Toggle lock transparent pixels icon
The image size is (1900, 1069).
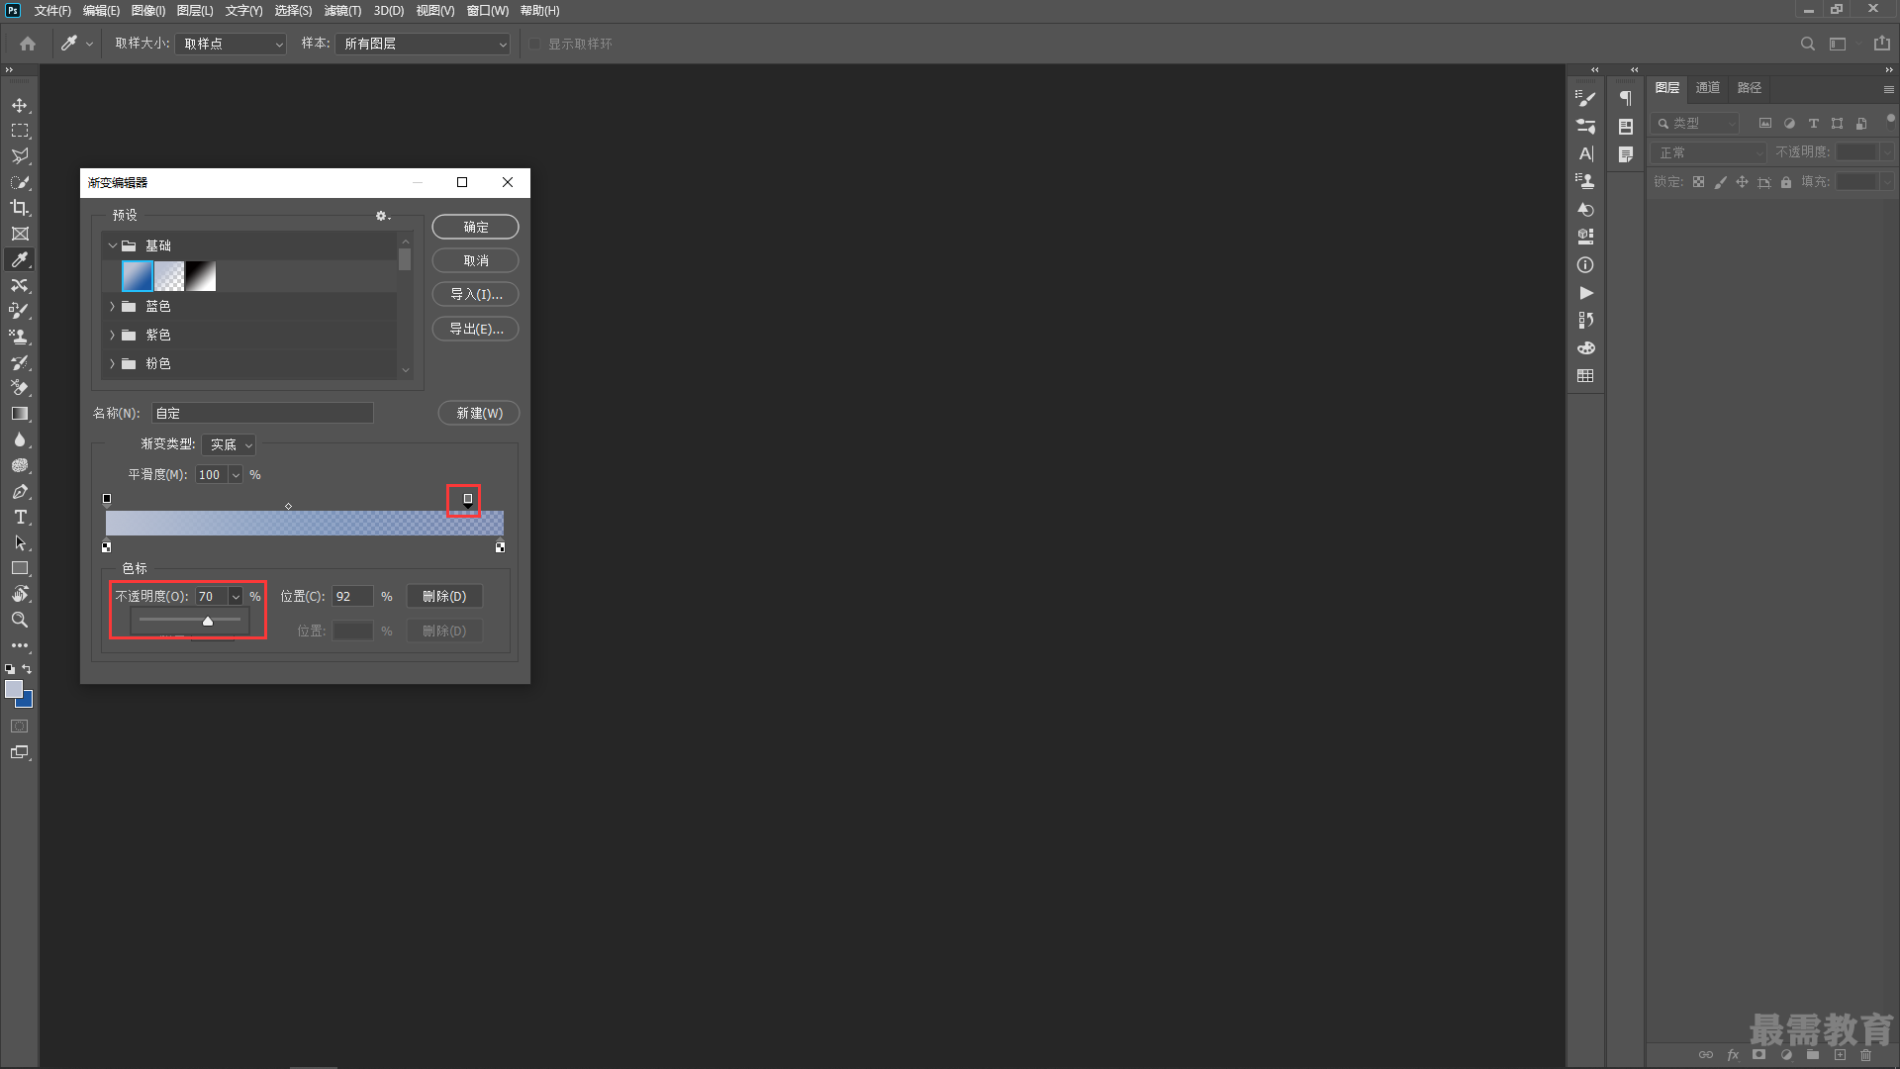click(1698, 181)
